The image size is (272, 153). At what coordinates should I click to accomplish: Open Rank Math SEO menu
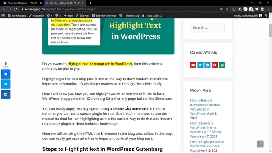[152, 16]
